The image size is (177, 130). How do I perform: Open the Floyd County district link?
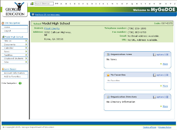point(52,28)
